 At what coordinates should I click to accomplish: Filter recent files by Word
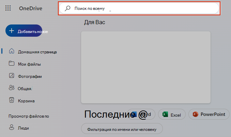[141, 114]
